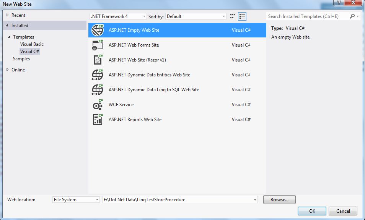Select ASP.NET Dynamic Data Entities Web Site
The width and height of the screenshot is (365, 220).
click(177, 75)
